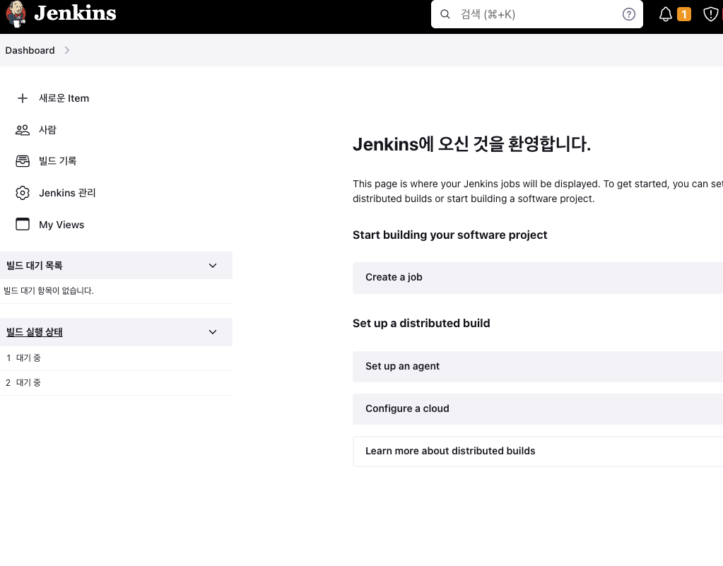The image size is (723, 566).
Task: Click the Jenkins title text in header
Action: tap(75, 13)
